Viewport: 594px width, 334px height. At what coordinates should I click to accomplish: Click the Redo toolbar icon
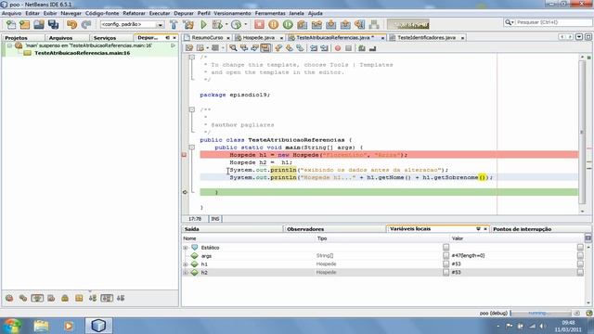click(x=86, y=25)
